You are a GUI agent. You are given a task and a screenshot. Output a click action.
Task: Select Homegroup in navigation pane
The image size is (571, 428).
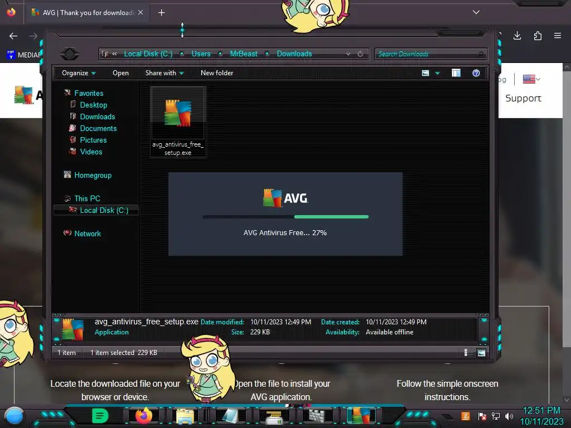click(x=93, y=175)
